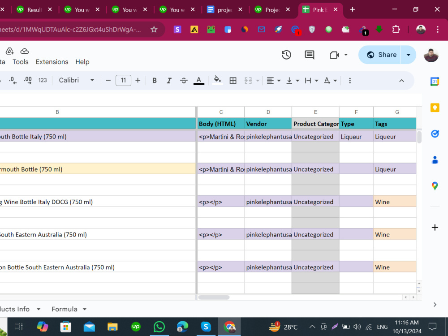The image size is (448, 336).
Task: Open horizontal align dropdown
Action: 273,81
